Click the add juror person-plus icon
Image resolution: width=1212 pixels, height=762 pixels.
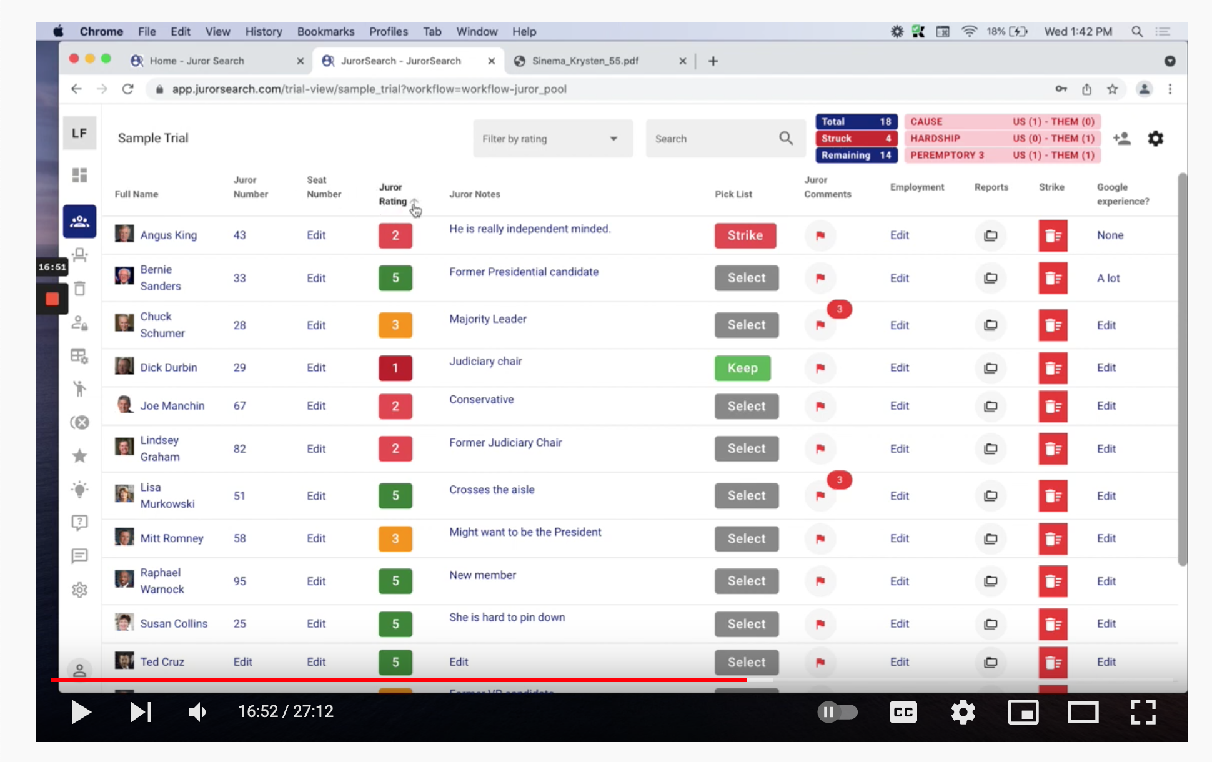(1122, 139)
